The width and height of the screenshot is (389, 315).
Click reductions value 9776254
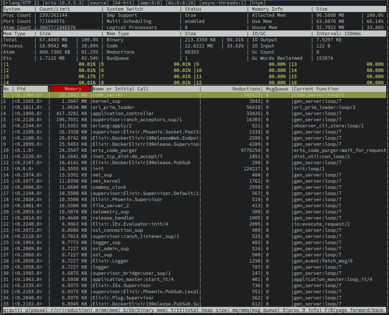click(251, 150)
